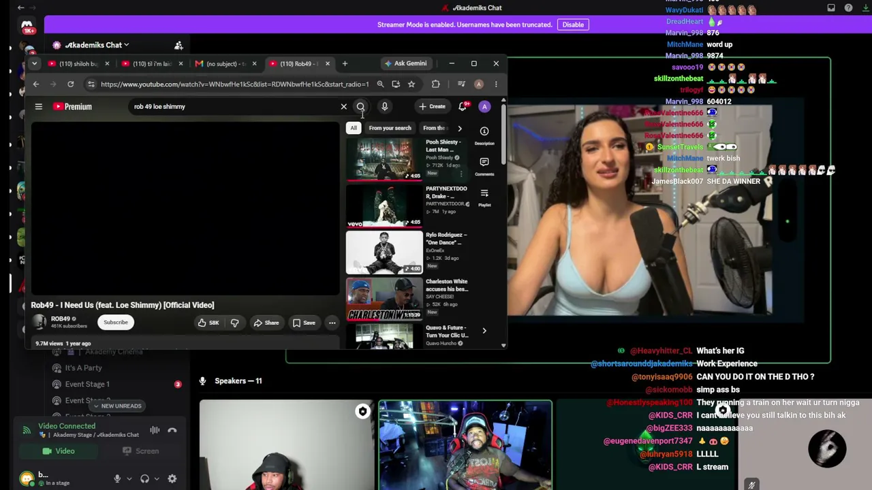Reload the Chrome page
The height and width of the screenshot is (490, 872).
click(x=70, y=84)
